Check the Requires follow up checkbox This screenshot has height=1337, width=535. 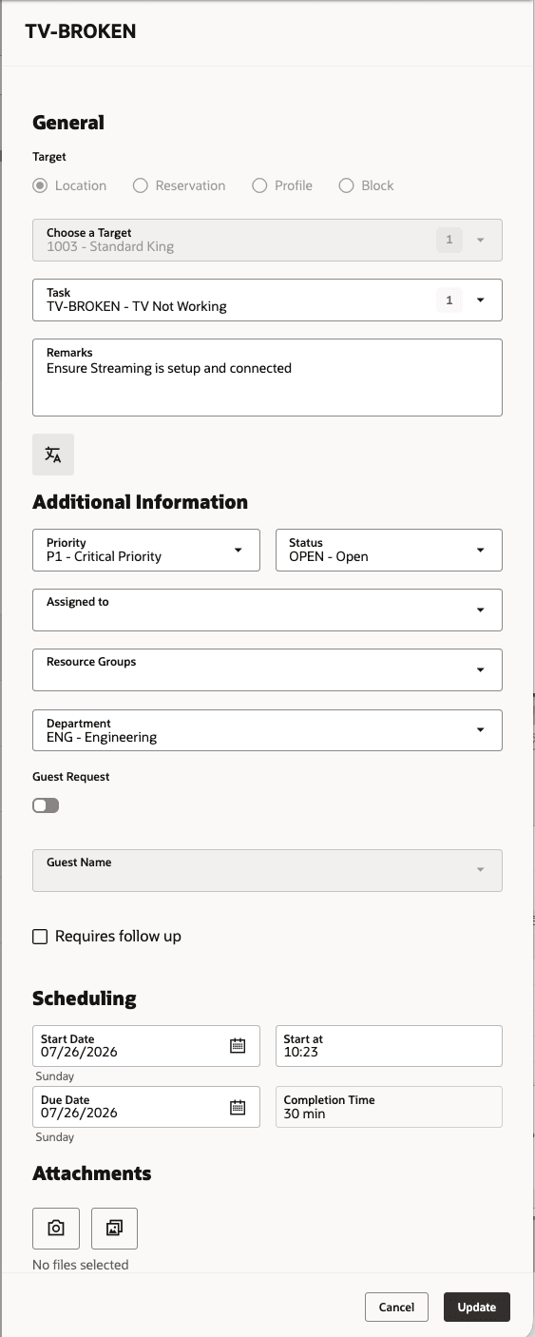point(40,937)
